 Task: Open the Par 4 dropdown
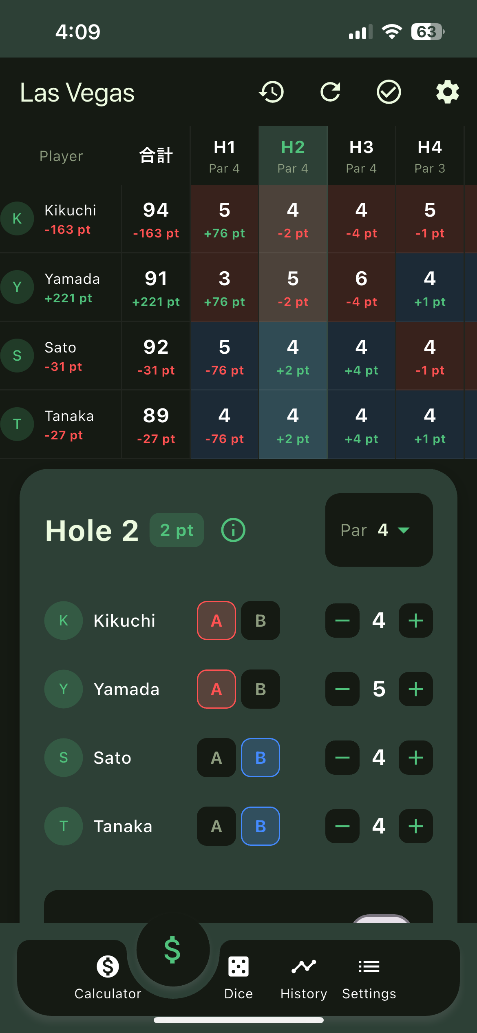pos(379,530)
